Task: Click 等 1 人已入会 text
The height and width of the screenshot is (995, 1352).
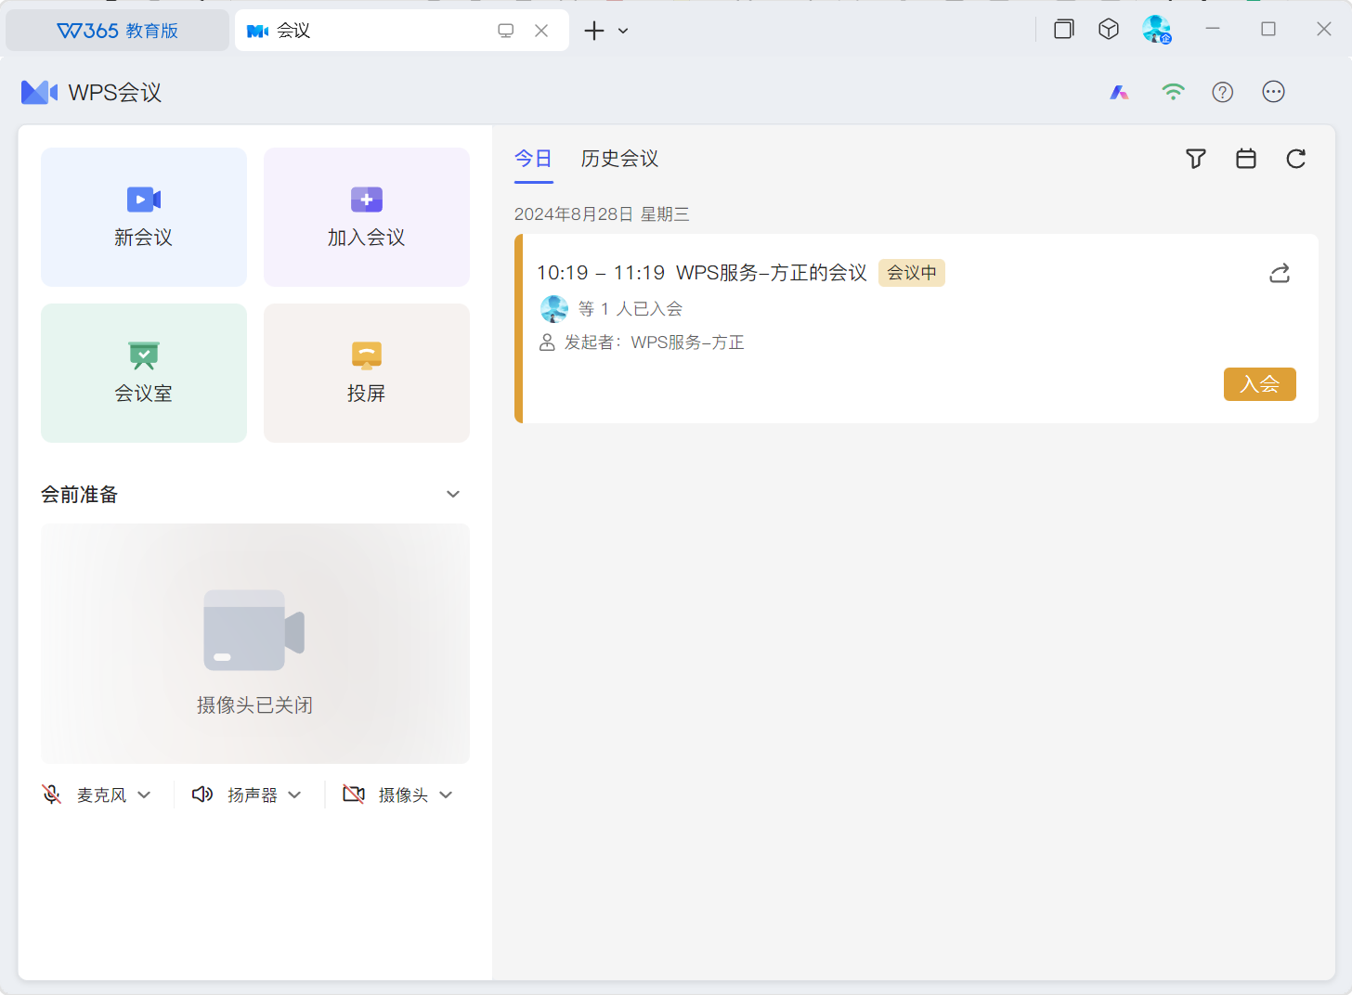Action: 630,309
